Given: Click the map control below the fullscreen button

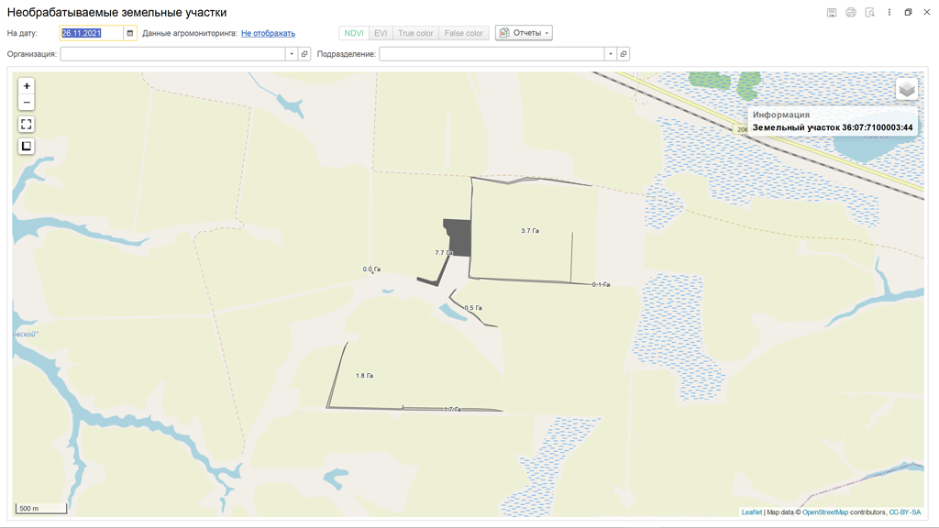Looking at the screenshot, I should click(27, 147).
